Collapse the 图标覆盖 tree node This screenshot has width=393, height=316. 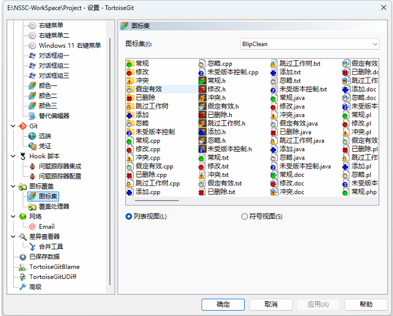click(13, 186)
